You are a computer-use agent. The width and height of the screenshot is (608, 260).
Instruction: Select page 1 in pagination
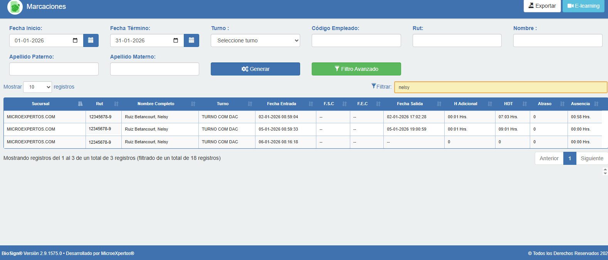pos(570,158)
